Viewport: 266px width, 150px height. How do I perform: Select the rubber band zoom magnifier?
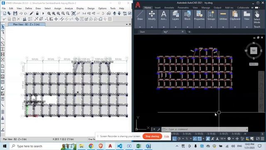point(49,13)
